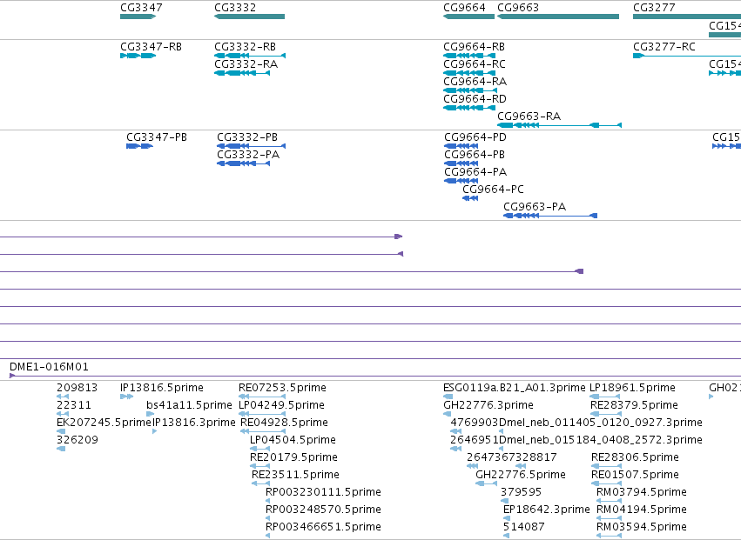Select EST RE01507.5prime
741x540 pixels.
[x=606, y=483]
